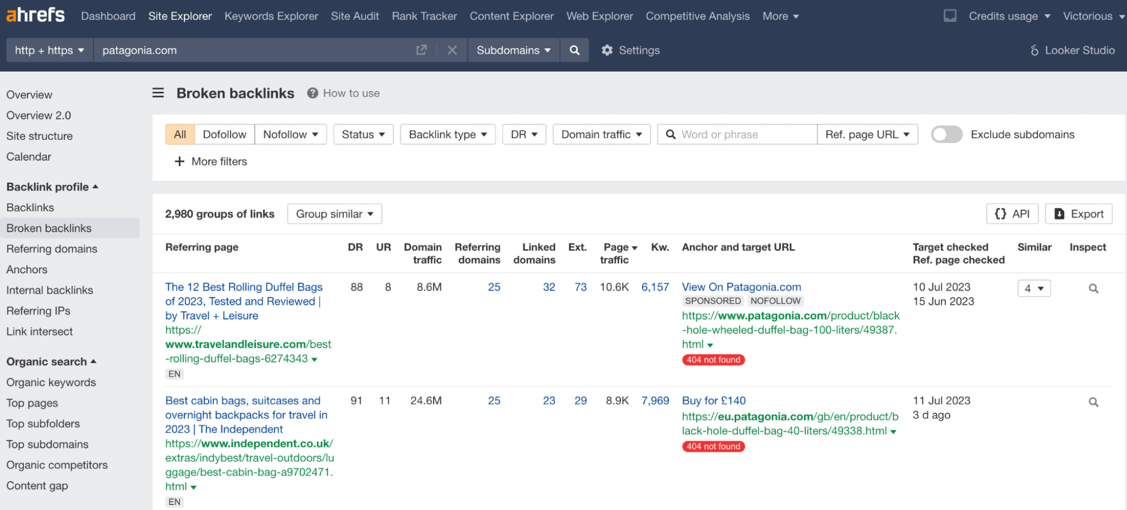Open Keywords Explorer
1127x510 pixels.
tap(271, 16)
